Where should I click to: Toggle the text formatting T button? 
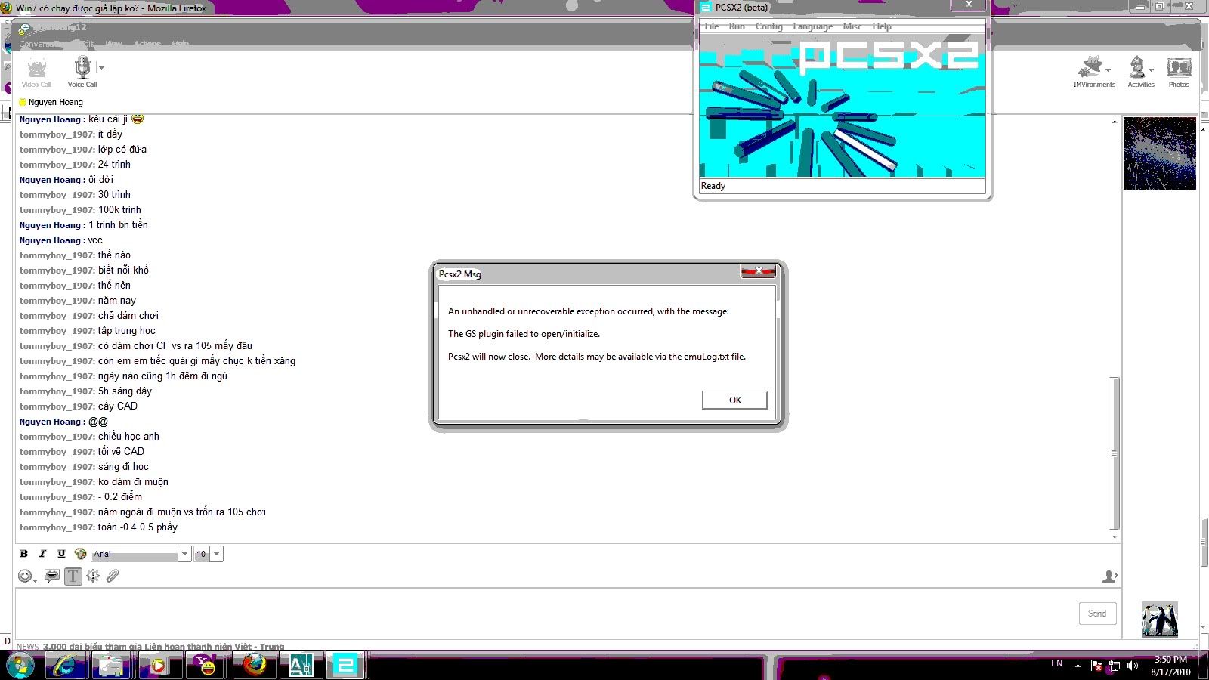tap(73, 576)
